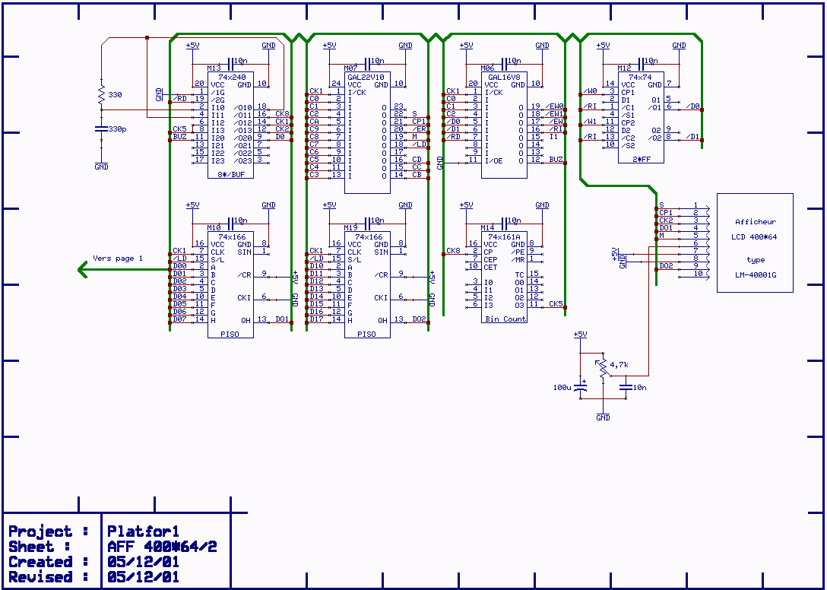
Task: Click the 74x74 flip-flop chip M12
Action: (x=641, y=118)
